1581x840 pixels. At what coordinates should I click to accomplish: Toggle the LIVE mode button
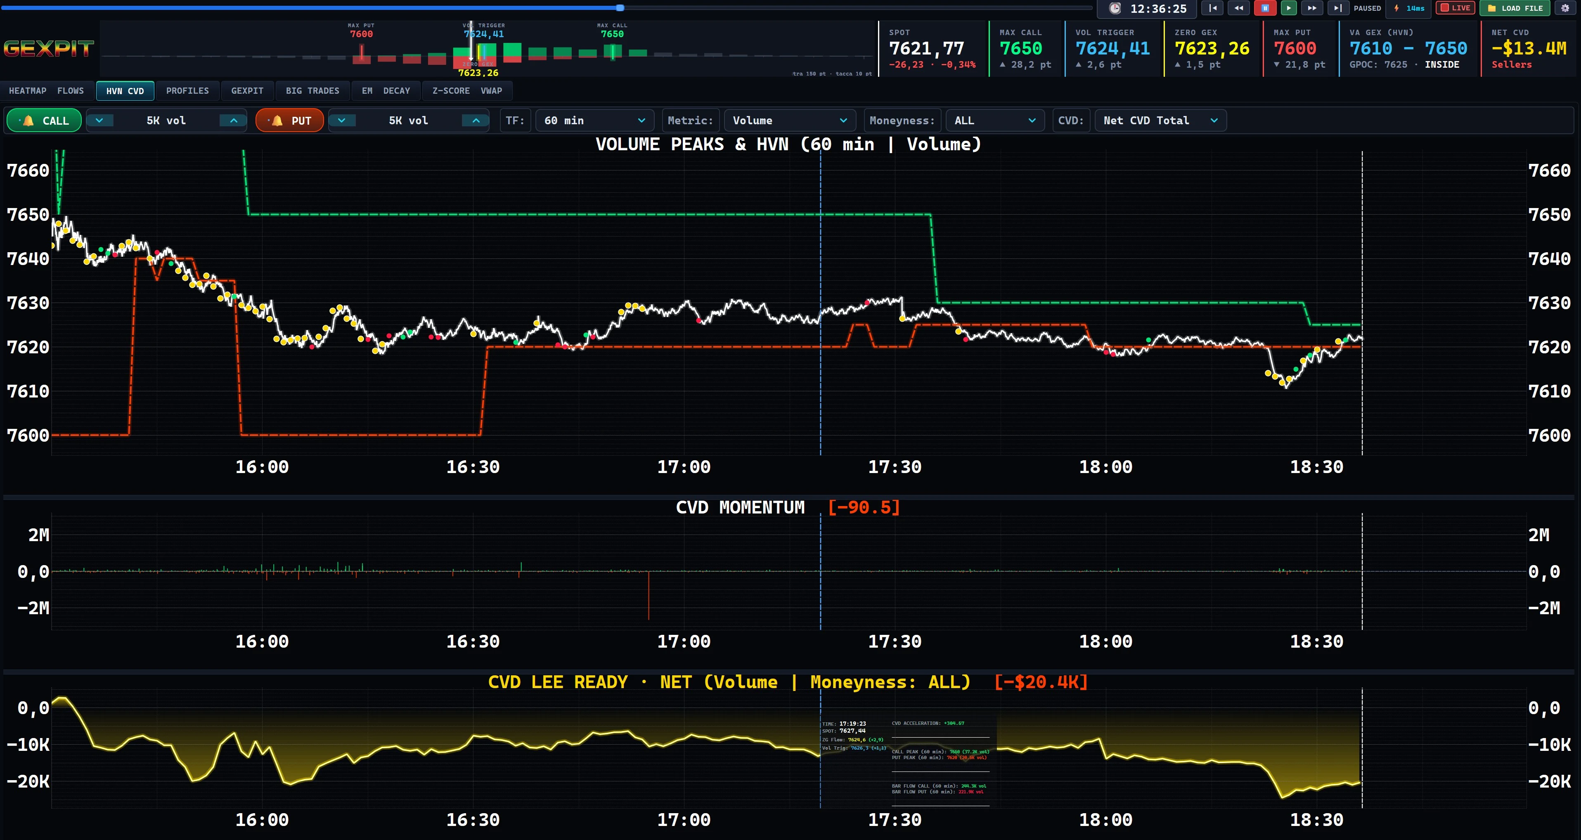tap(1455, 8)
